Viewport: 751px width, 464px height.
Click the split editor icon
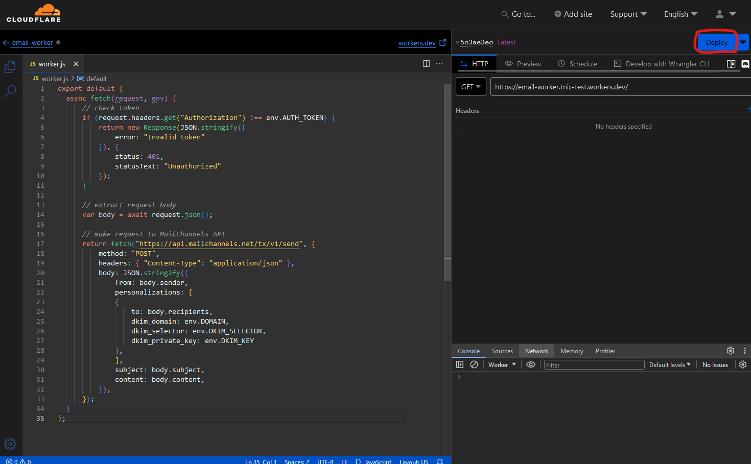click(426, 64)
